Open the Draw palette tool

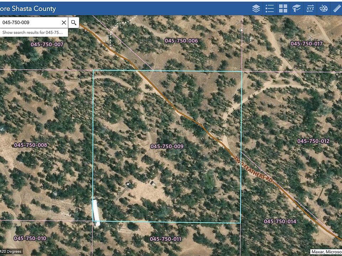click(x=323, y=9)
